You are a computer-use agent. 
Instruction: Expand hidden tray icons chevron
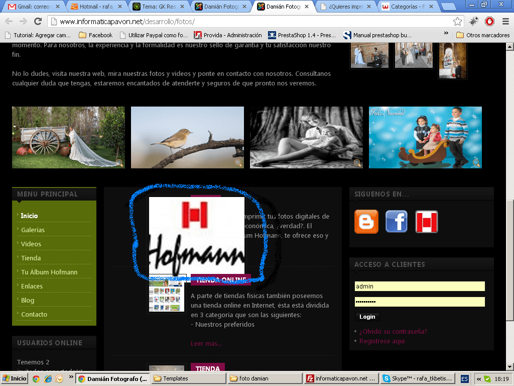pos(479,379)
